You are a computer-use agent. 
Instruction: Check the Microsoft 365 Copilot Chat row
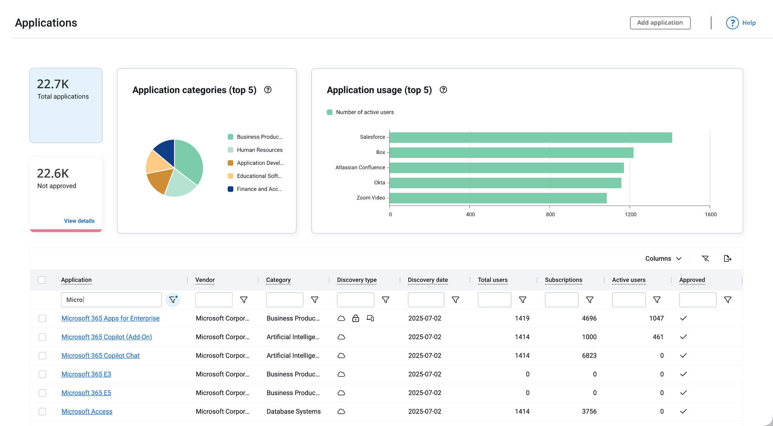pyautogui.click(x=42, y=355)
